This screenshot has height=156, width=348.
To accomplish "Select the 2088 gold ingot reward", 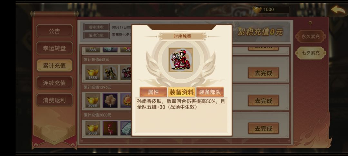I will (x=92, y=100).
